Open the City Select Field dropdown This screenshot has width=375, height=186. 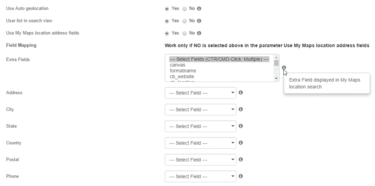(201, 110)
